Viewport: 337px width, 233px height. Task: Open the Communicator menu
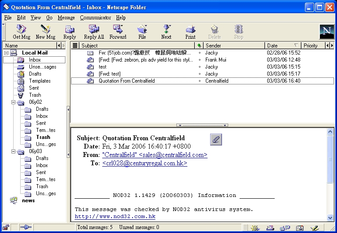(95, 18)
